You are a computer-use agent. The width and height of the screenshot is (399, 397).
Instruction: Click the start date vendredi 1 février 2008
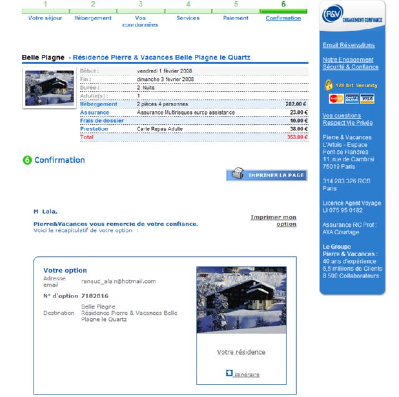[164, 71]
